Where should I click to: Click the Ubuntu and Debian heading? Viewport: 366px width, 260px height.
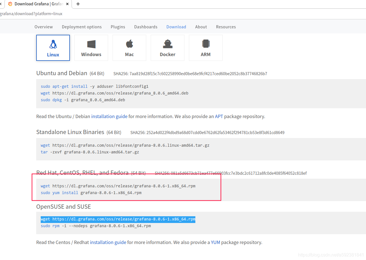[x=62, y=73]
